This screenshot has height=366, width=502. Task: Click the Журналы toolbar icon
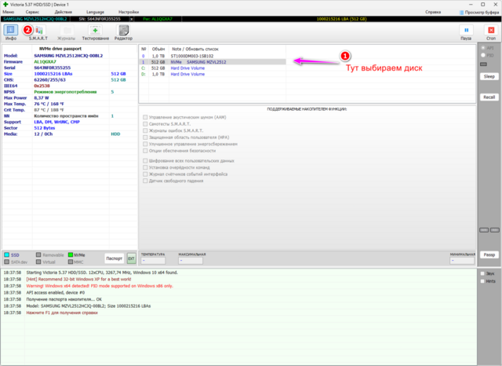67,31
